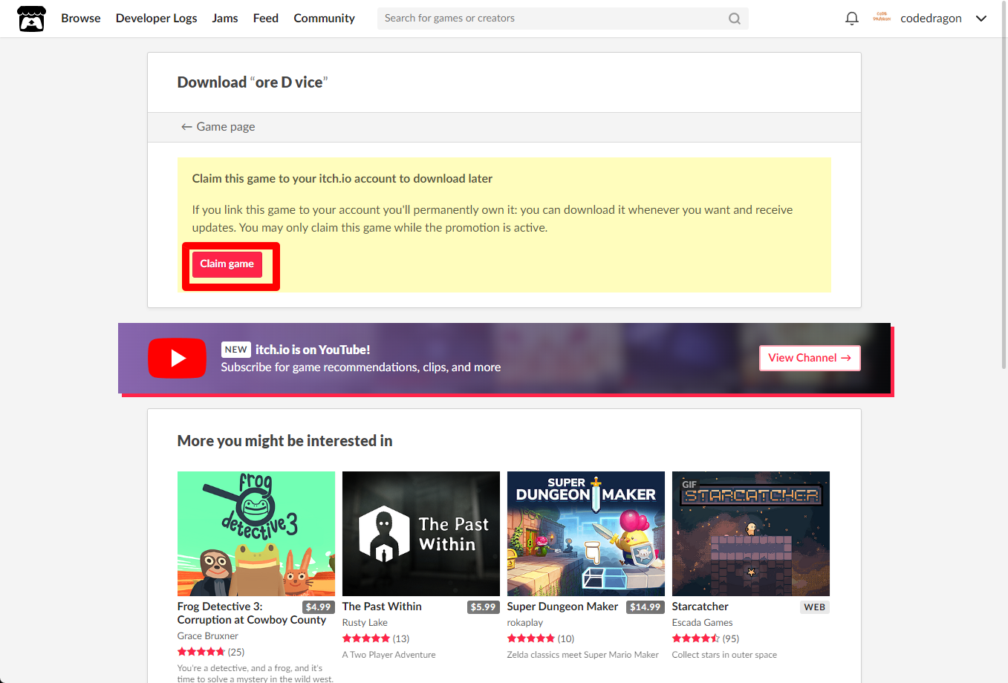This screenshot has height=683, width=1008.
Task: Click The Past Within star rating
Action: (x=366, y=638)
